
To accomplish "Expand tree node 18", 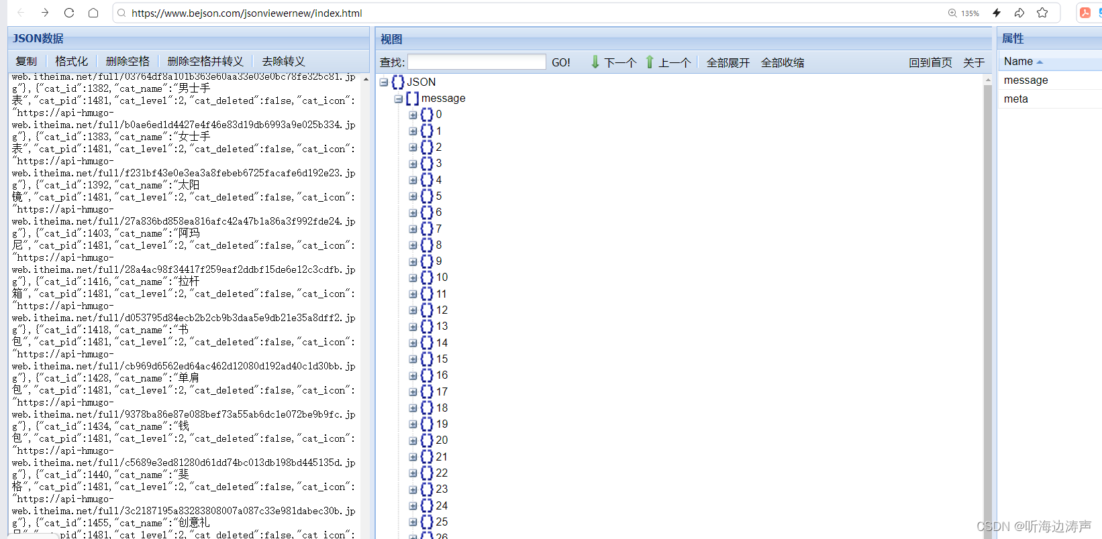I will [x=413, y=408].
